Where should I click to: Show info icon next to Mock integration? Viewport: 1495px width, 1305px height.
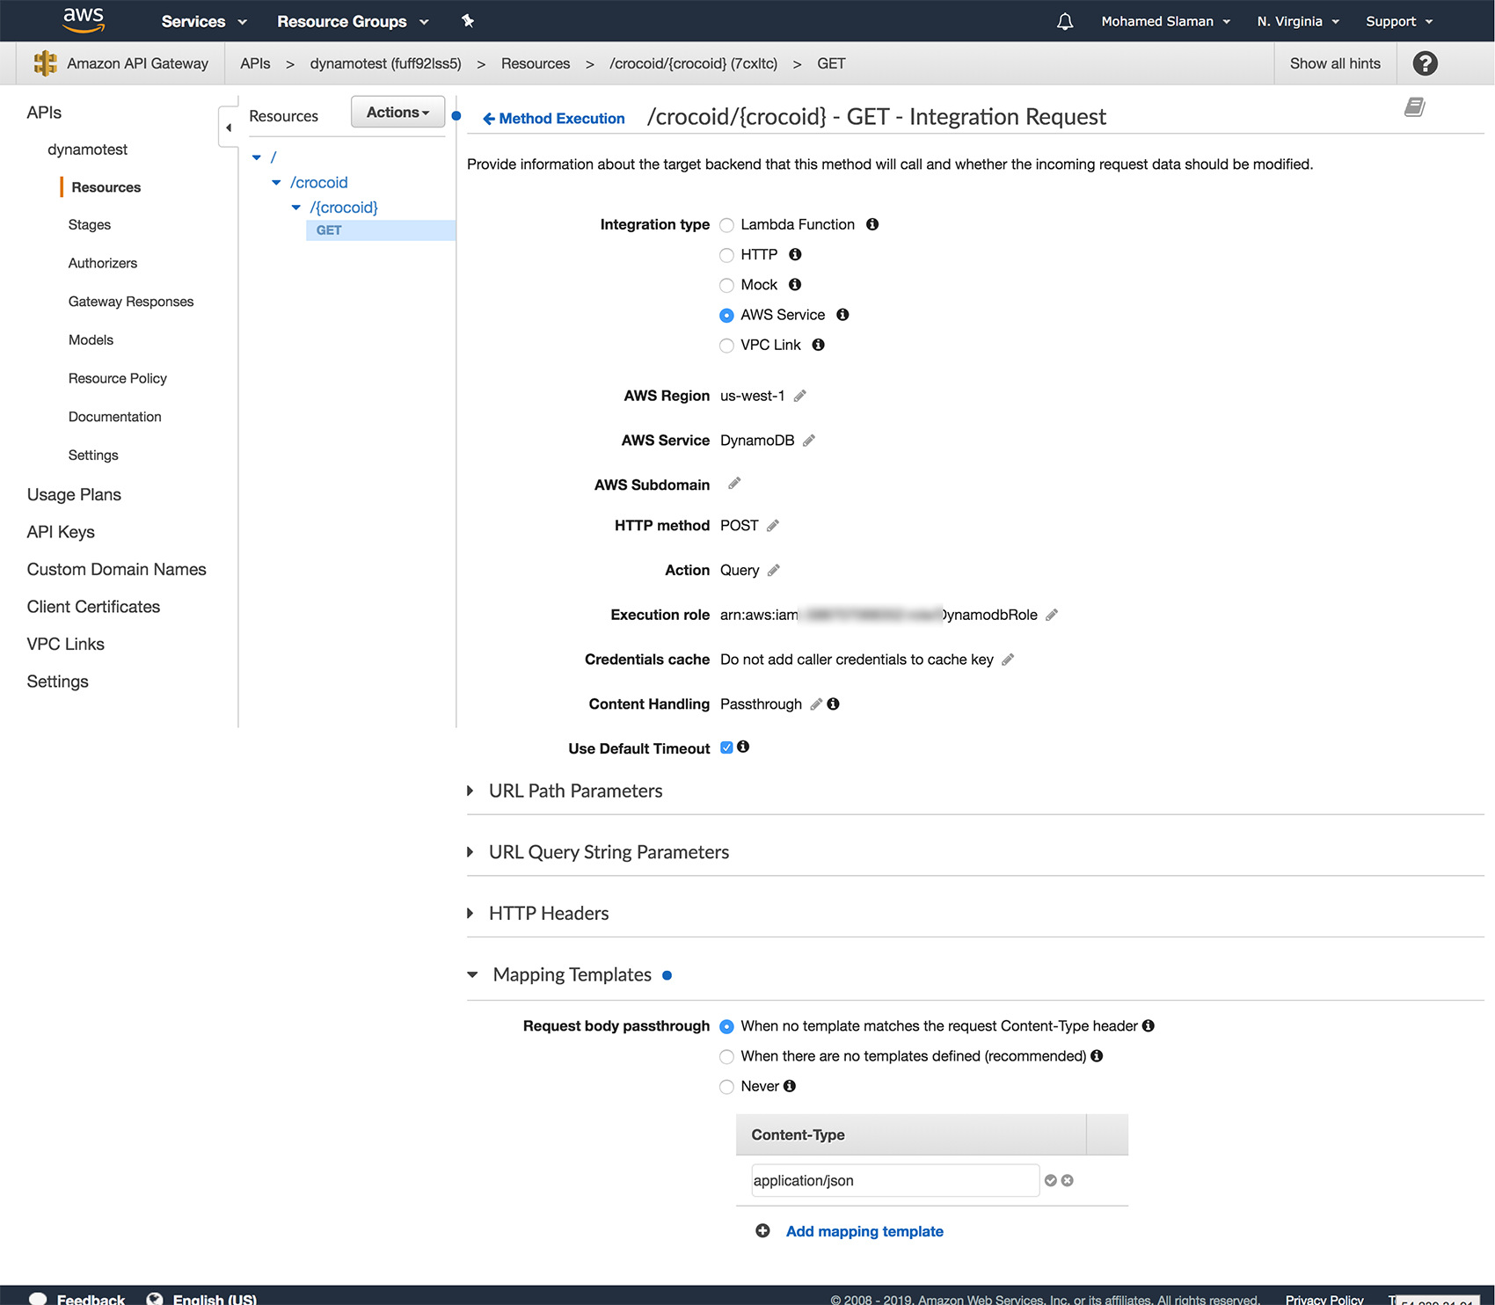point(795,284)
